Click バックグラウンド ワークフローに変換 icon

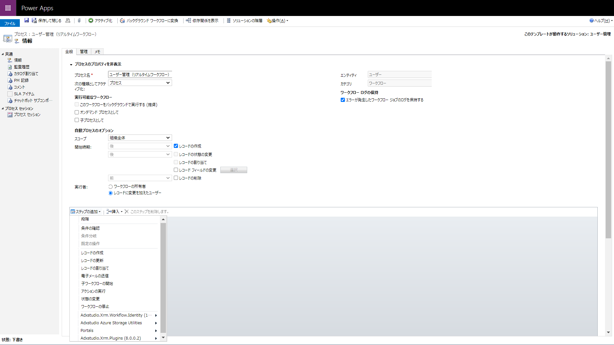click(x=122, y=20)
